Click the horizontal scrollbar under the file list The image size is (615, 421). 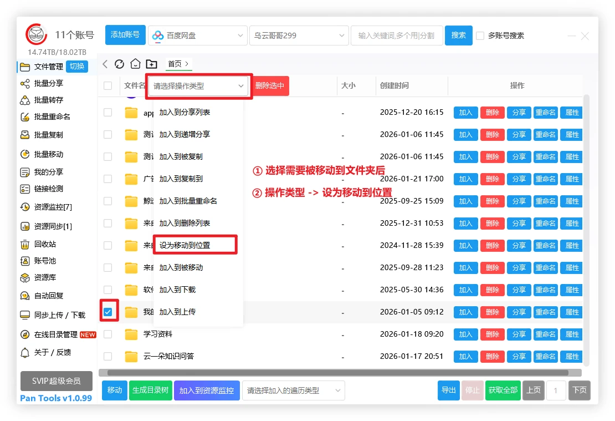[x=338, y=373]
